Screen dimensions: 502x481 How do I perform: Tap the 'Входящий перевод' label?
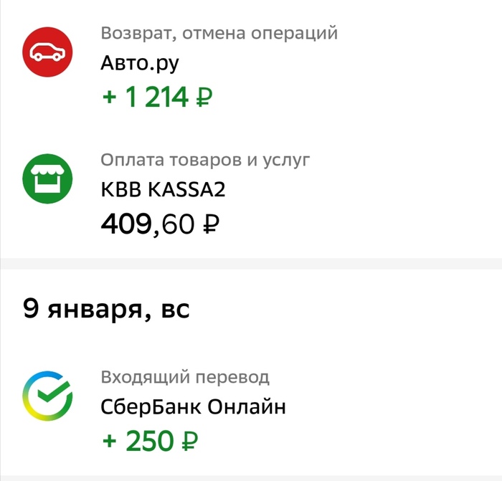185,377
